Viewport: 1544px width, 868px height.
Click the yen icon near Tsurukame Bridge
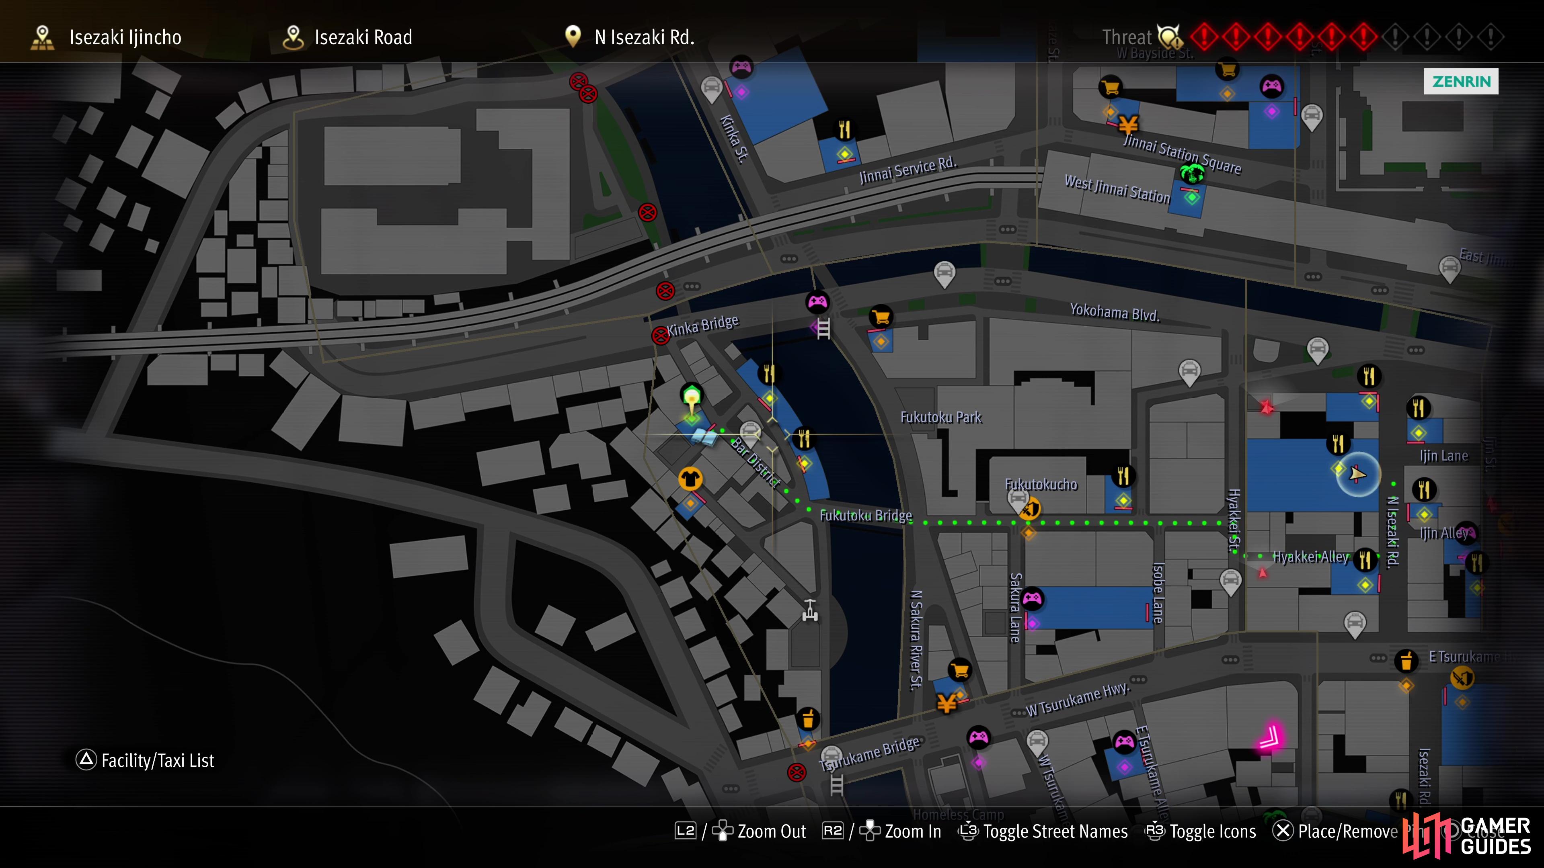pyautogui.click(x=947, y=703)
